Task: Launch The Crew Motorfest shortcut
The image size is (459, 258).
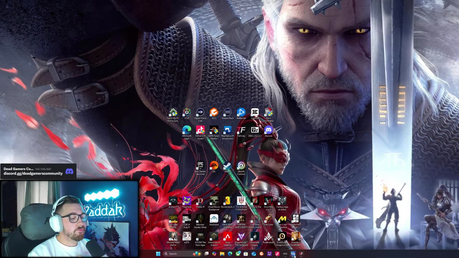Action: [282, 222]
